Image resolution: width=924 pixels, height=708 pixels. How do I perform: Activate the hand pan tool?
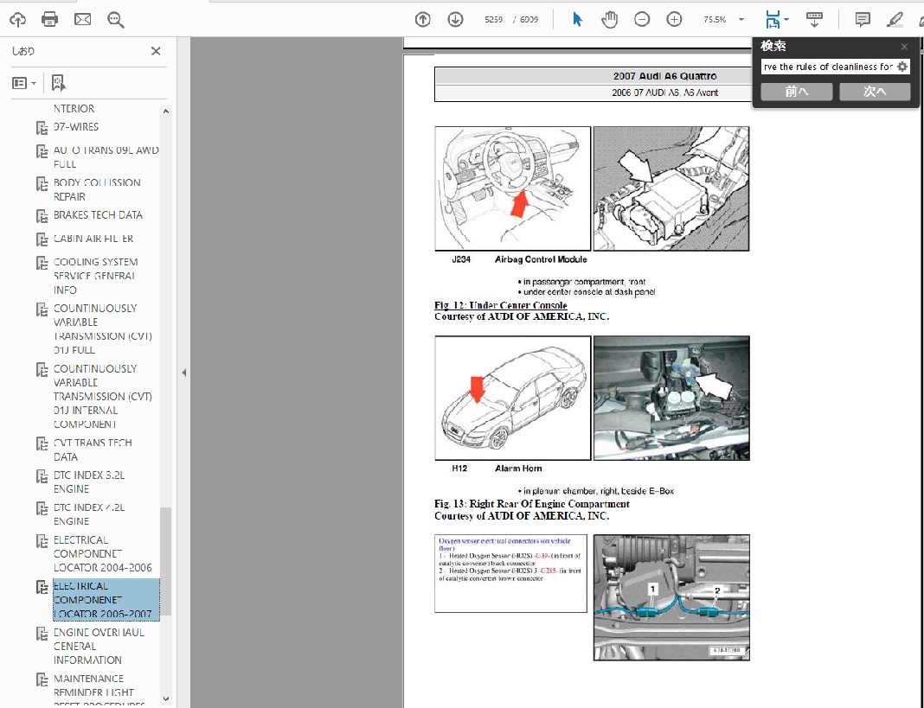[609, 19]
